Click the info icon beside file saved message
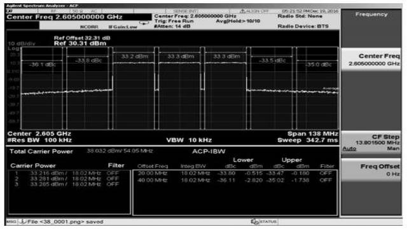The width and height of the screenshot is (407, 229). [23, 222]
